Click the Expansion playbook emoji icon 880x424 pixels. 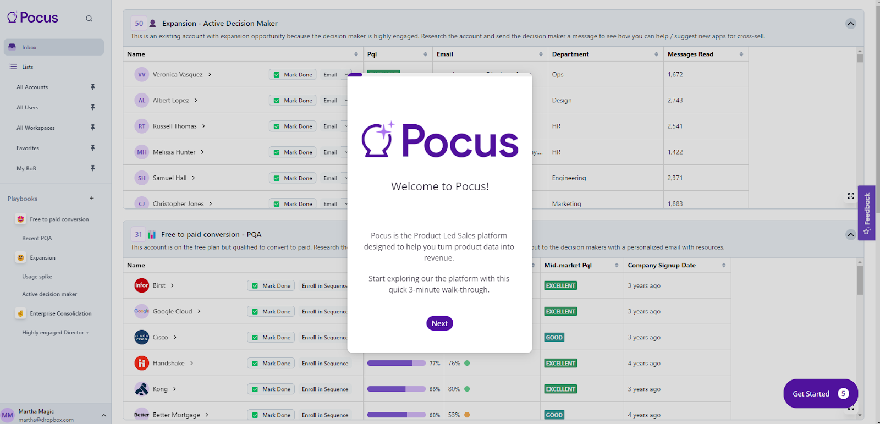(x=20, y=257)
